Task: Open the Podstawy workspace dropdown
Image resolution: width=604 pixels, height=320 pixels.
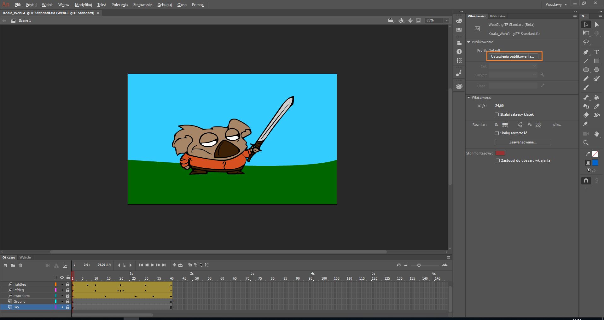Action: (556, 4)
